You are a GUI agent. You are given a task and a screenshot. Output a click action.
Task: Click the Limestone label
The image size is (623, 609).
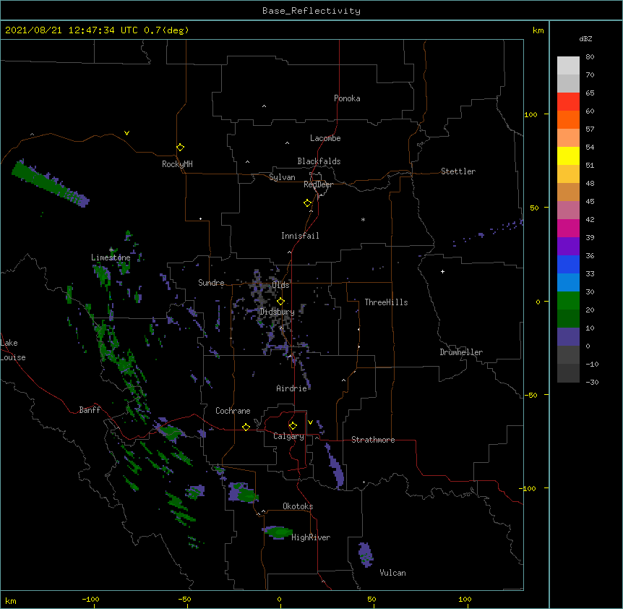tap(111, 257)
